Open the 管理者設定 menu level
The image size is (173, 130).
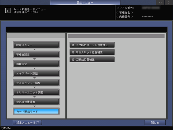click(x=36, y=54)
